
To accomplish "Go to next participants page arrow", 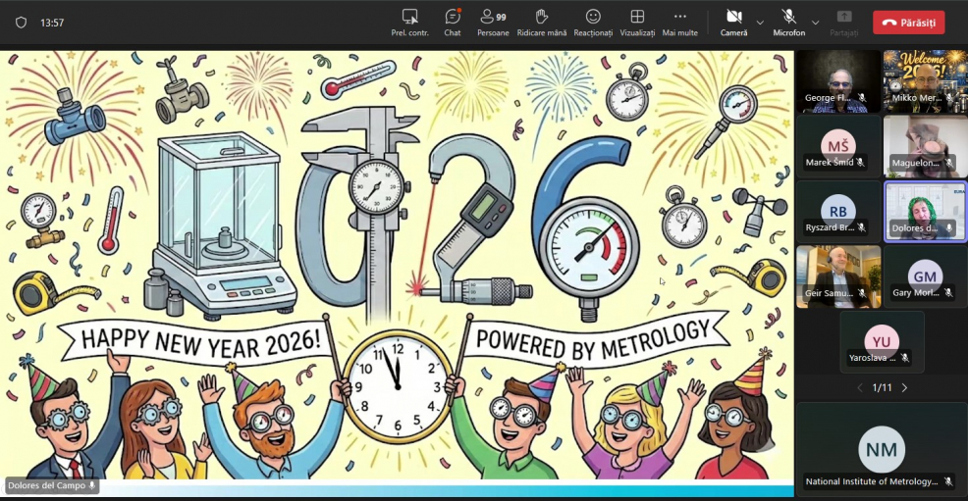I will click(x=904, y=387).
